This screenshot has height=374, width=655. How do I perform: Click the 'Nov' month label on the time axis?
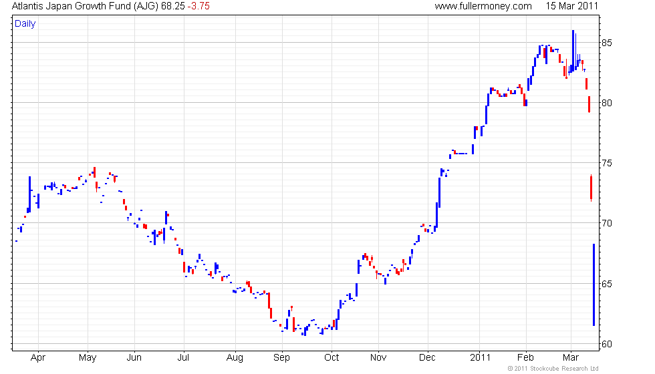click(378, 358)
